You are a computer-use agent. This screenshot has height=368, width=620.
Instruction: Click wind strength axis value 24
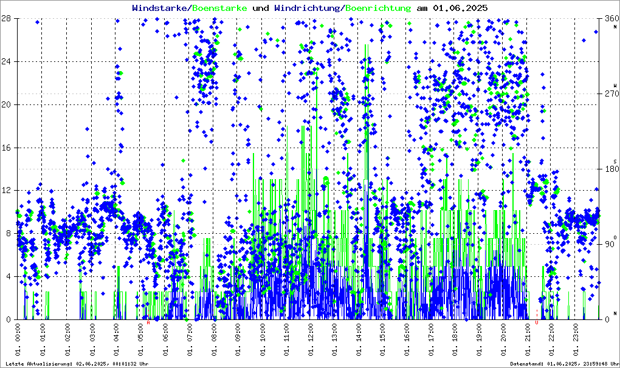point(6,61)
